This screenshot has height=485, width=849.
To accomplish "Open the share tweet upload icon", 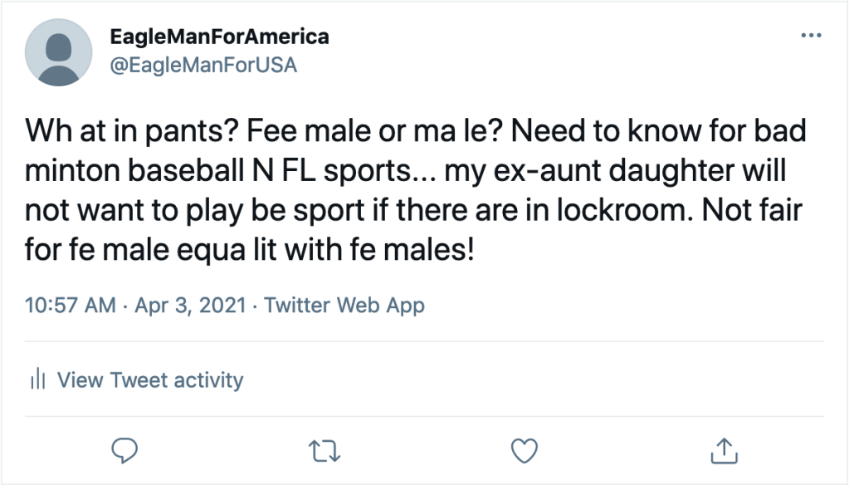I will tap(724, 450).
